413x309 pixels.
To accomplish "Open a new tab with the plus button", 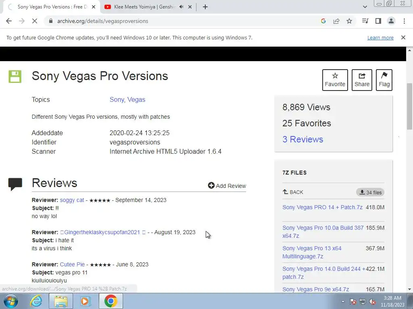I will click(205, 7).
